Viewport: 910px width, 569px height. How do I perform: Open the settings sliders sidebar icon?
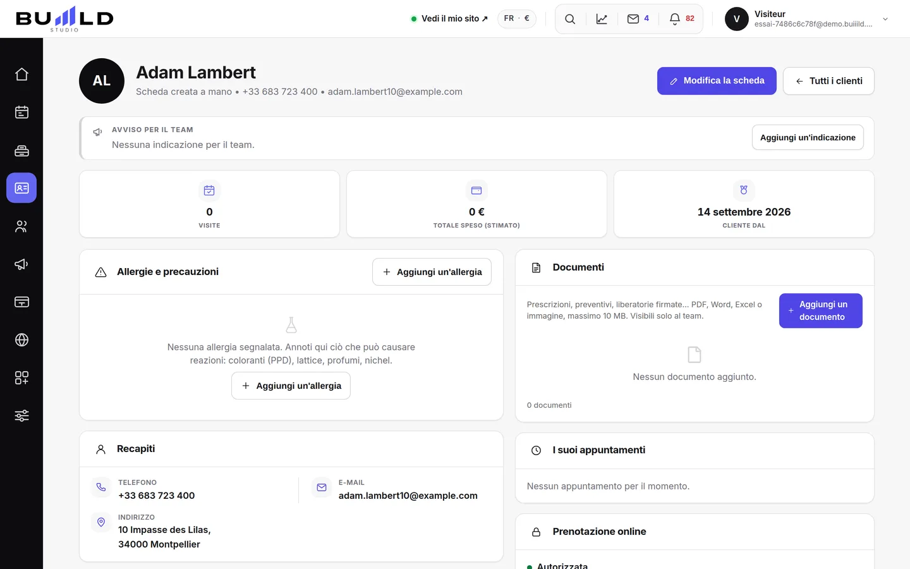pos(21,416)
